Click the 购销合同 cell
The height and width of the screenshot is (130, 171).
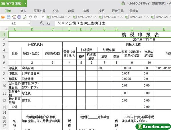[x=32, y=68]
